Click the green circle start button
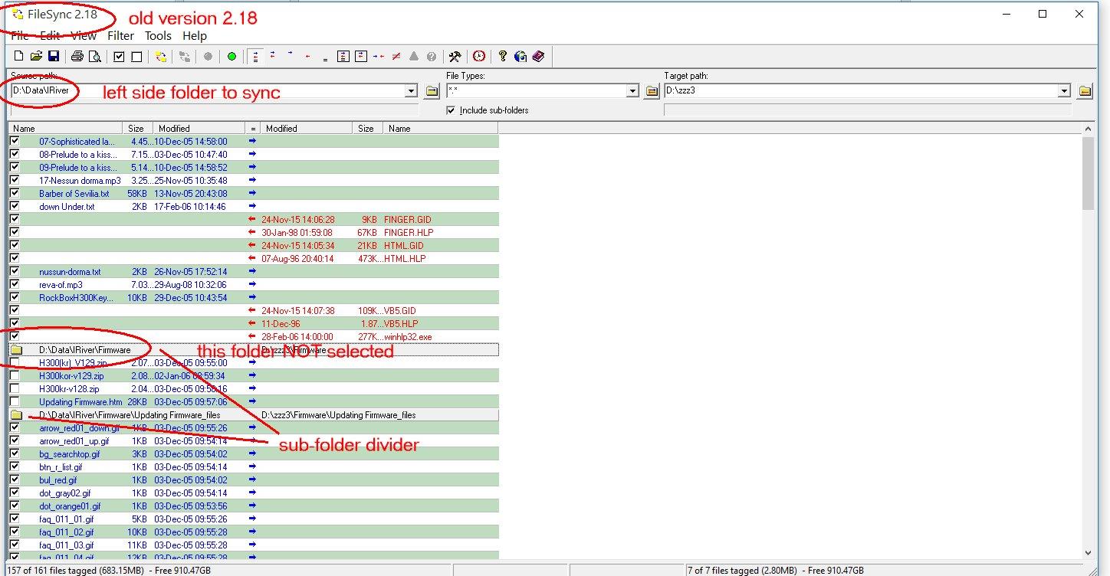The width and height of the screenshot is (1110, 576). [232, 56]
